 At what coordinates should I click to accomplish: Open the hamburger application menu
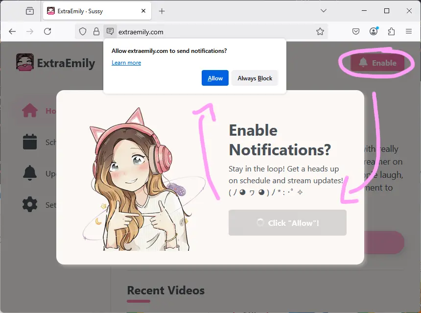point(409,30)
